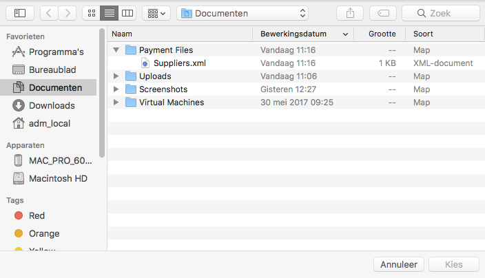This screenshot has height=278, width=485.
Task: Expand the Virtual Machines folder
Action: tap(116, 103)
